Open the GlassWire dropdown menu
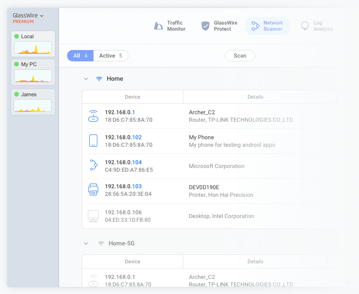 click(28, 16)
